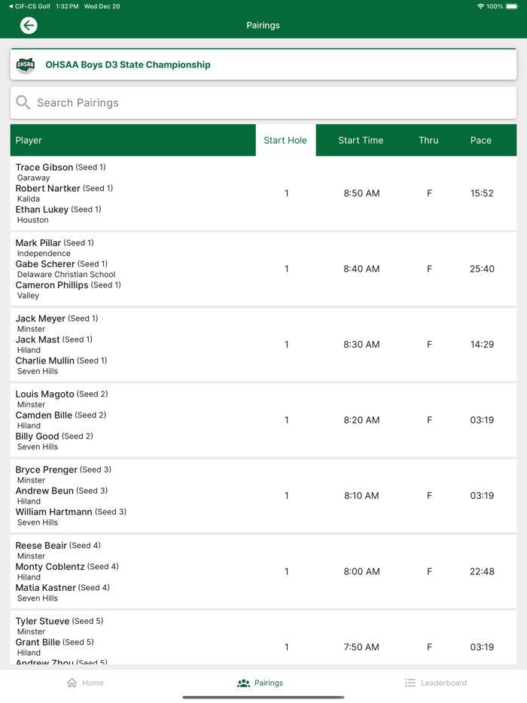527x703 pixels.
Task: Switch to the Home tab
Action: coord(84,683)
